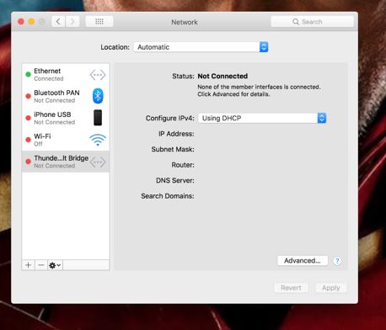The width and height of the screenshot is (386, 330).
Task: Click the Thunderbolt Bridge arrows icon
Action: [x=98, y=162]
